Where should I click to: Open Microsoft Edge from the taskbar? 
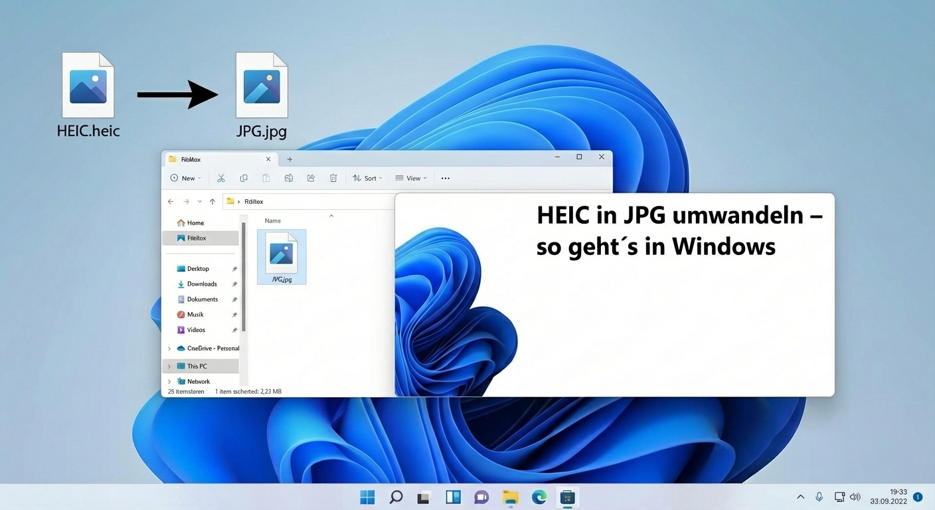(x=538, y=497)
